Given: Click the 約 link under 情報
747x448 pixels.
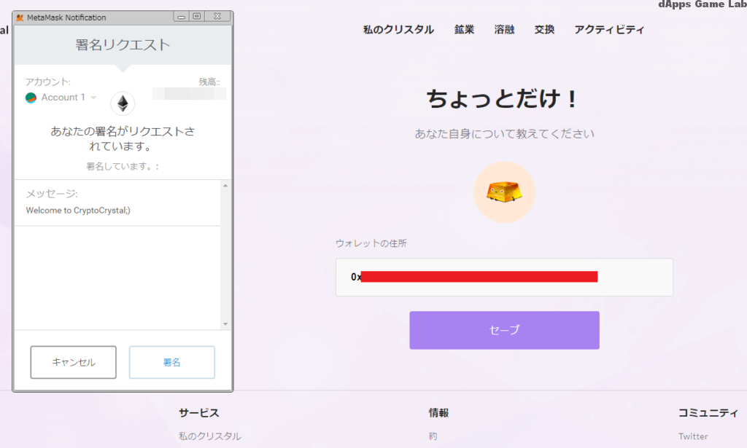Looking at the screenshot, I should [432, 436].
